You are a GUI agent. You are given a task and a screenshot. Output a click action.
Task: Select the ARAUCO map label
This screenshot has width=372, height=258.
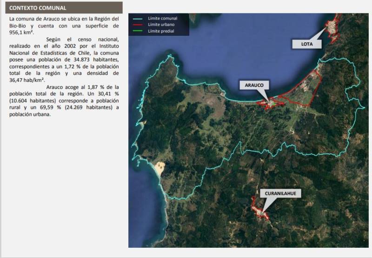point(254,85)
